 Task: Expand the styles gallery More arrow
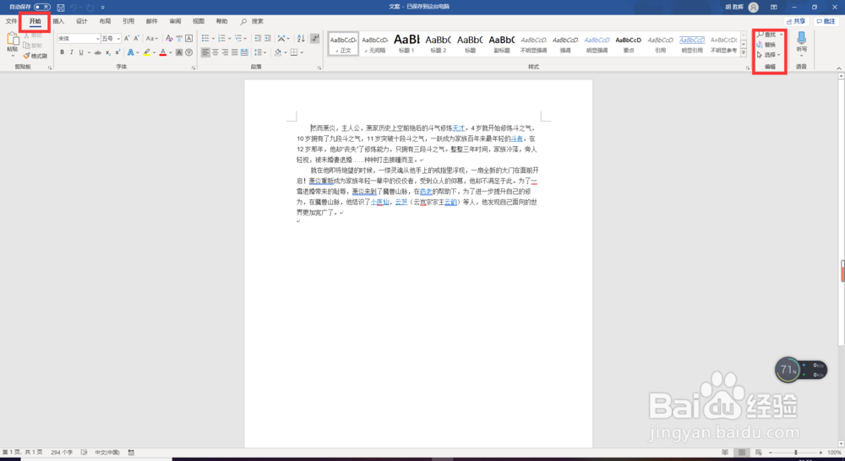tap(744, 53)
